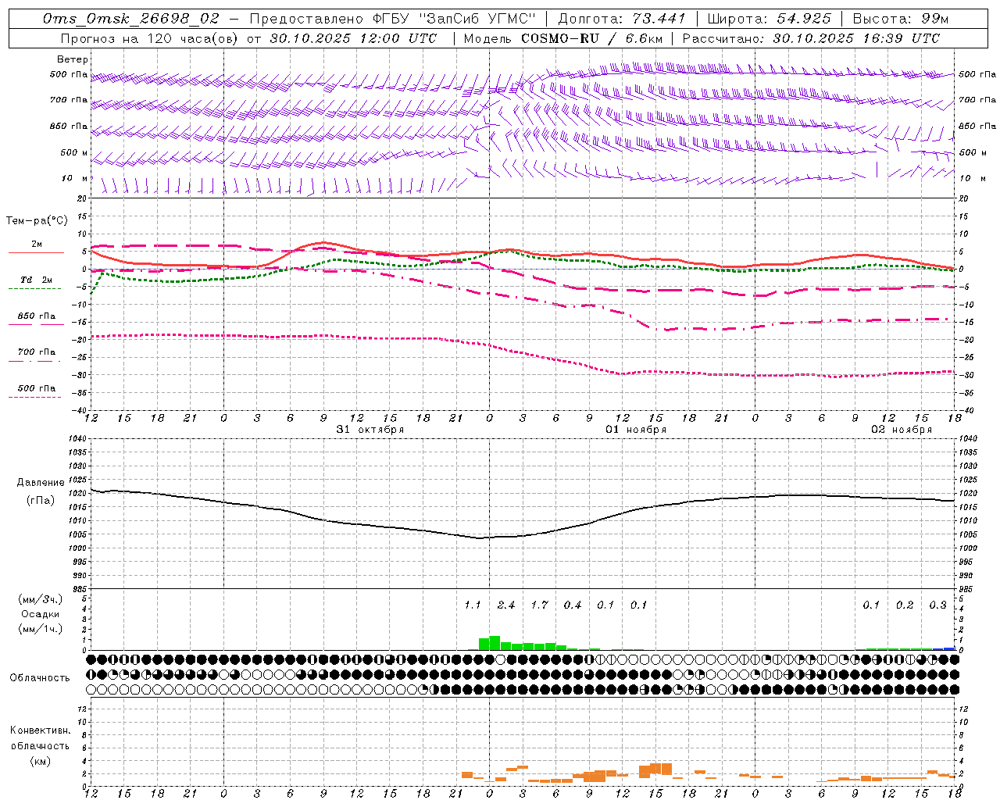The height and width of the screenshot is (800, 1000).
Task: Click the Модель COSMO-RU / 6.6км label
Action: click(563, 38)
